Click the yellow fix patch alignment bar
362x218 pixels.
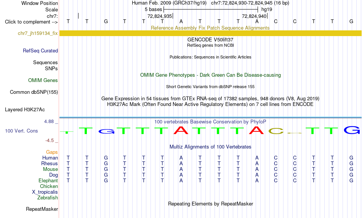pos(210,33)
